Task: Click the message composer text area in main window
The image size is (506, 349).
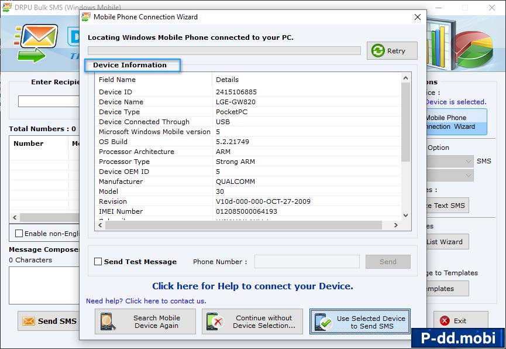Action: (44, 285)
